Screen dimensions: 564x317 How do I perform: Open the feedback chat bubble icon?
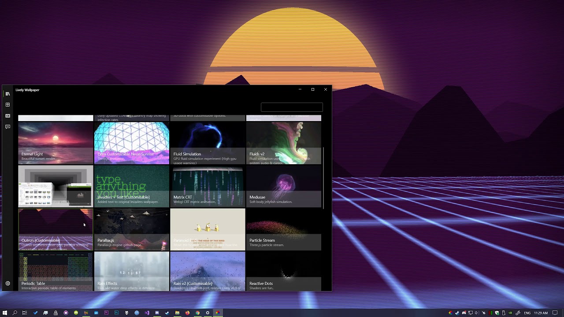click(x=7, y=127)
